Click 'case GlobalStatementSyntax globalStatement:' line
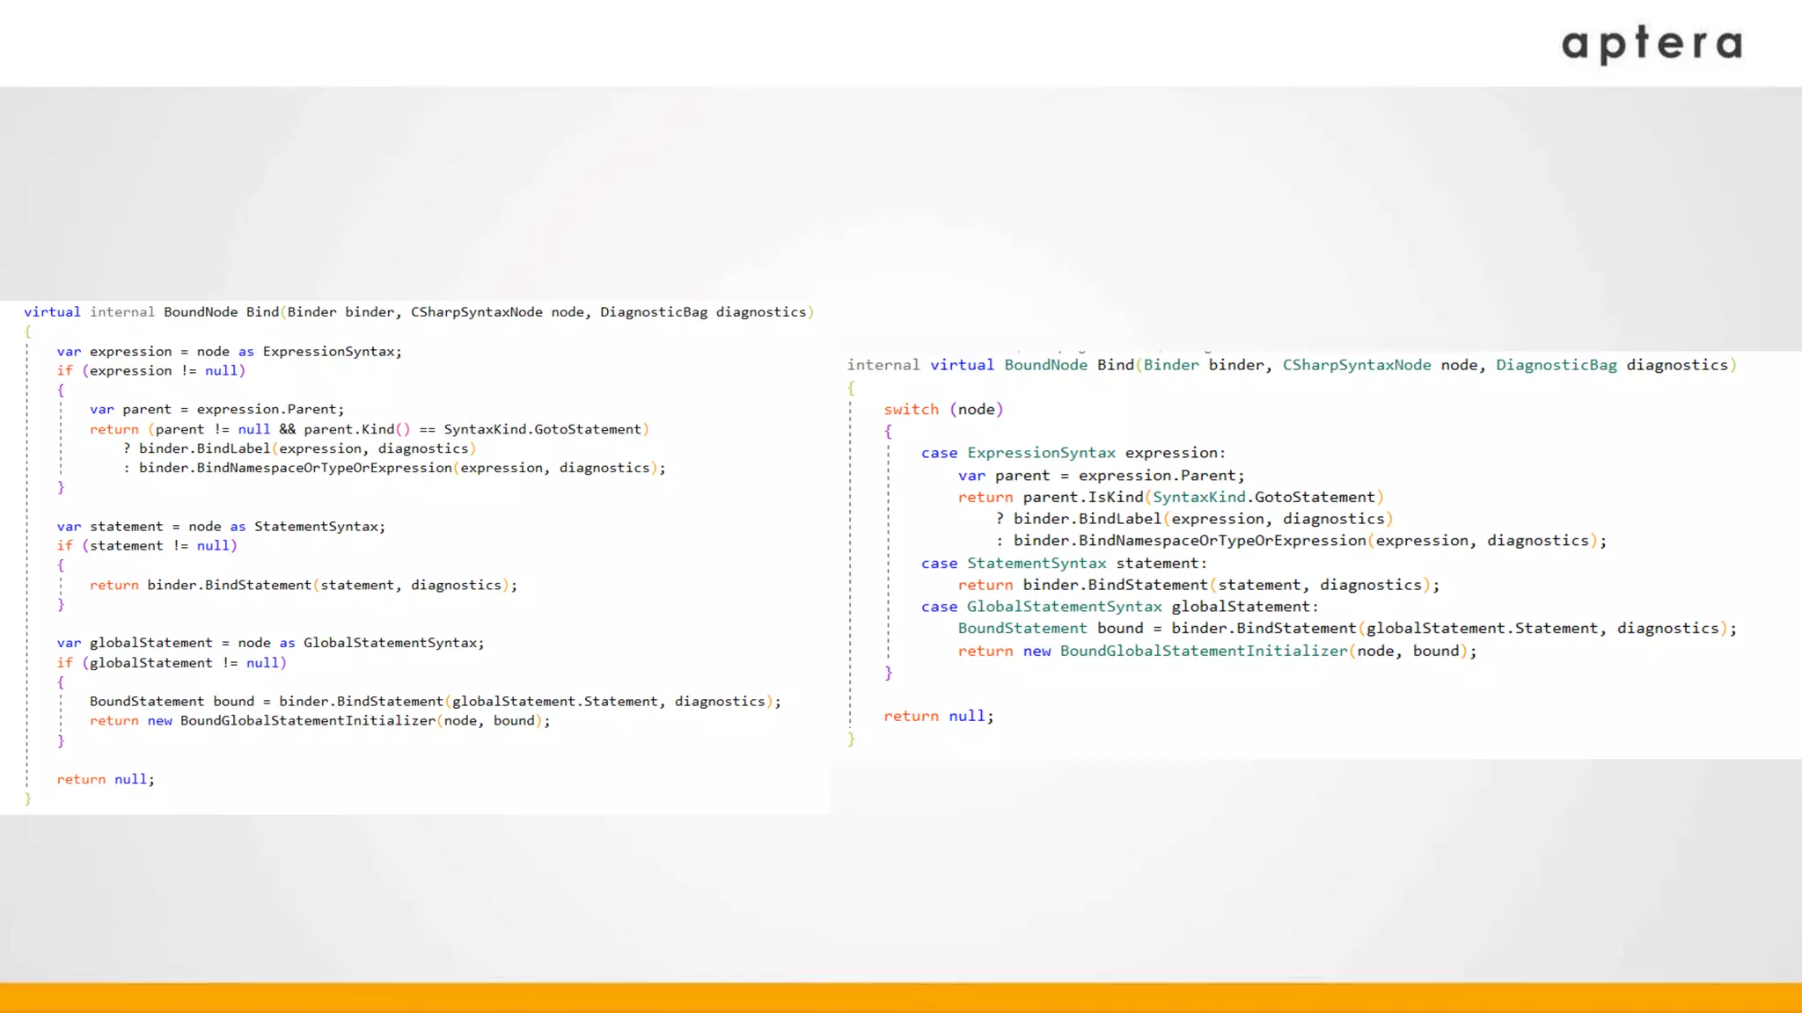This screenshot has width=1802, height=1013. tap(1119, 607)
